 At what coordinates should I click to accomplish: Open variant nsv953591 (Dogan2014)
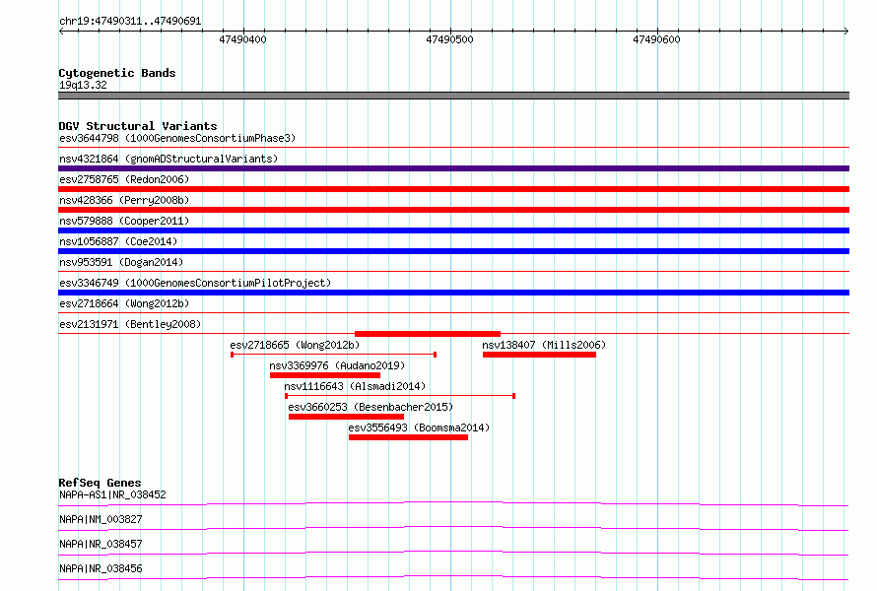coord(121,262)
